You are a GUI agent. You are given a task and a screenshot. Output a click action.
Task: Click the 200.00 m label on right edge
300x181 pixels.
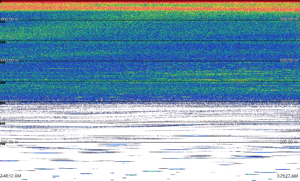[x=289, y=142]
